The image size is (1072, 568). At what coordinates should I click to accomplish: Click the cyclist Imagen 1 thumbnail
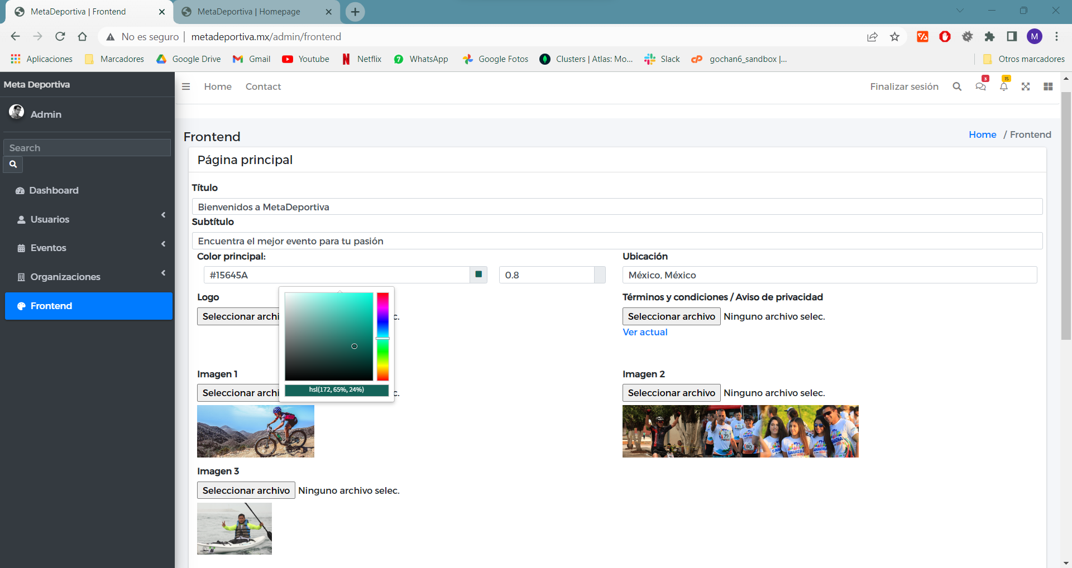256,431
